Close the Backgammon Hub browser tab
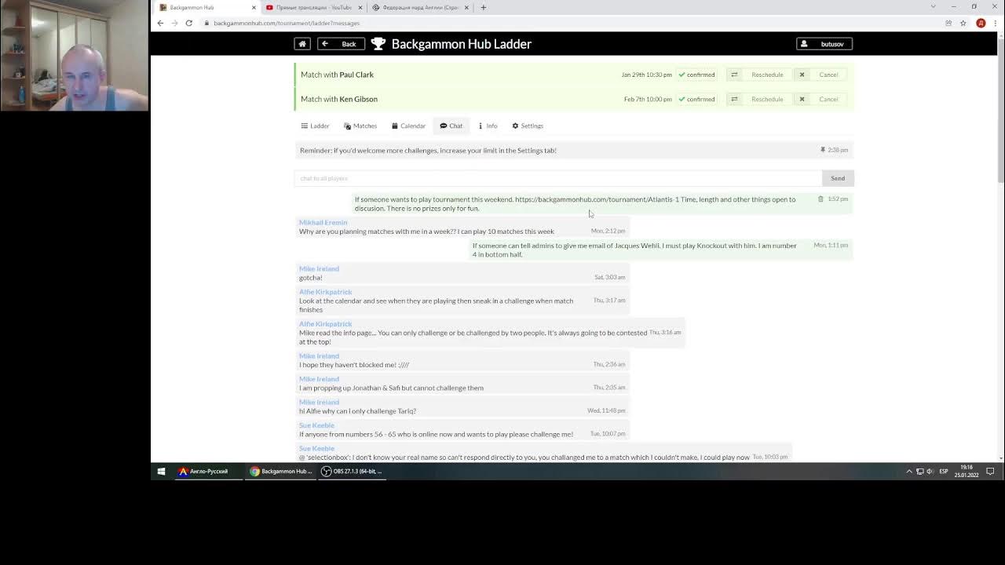This screenshot has height=565, width=1005. pos(254,7)
